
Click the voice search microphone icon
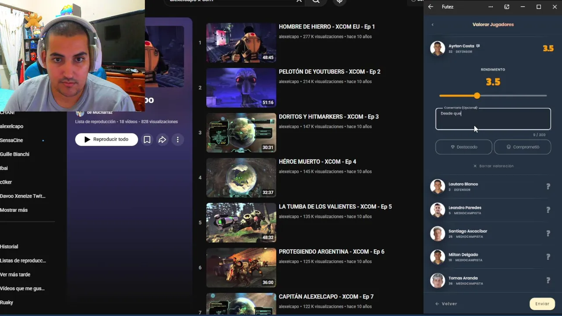tap(339, 2)
